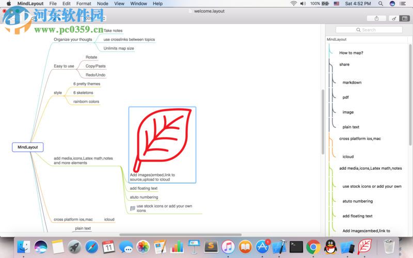413x258 pixels.
Task: Open the MindLayout application menu
Action: click(30, 4)
